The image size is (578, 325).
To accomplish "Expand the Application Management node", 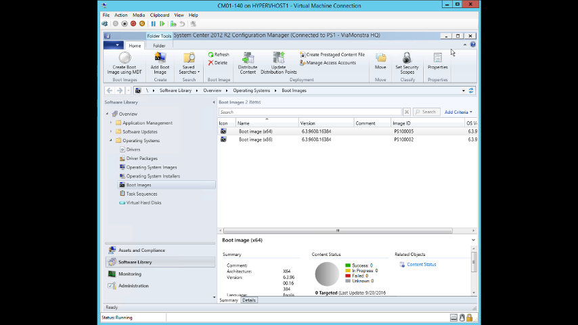I will tap(111, 123).
